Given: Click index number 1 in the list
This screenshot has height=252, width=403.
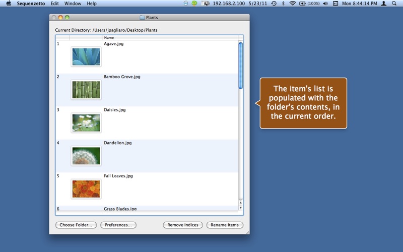Looking at the screenshot, I should click(x=58, y=44).
